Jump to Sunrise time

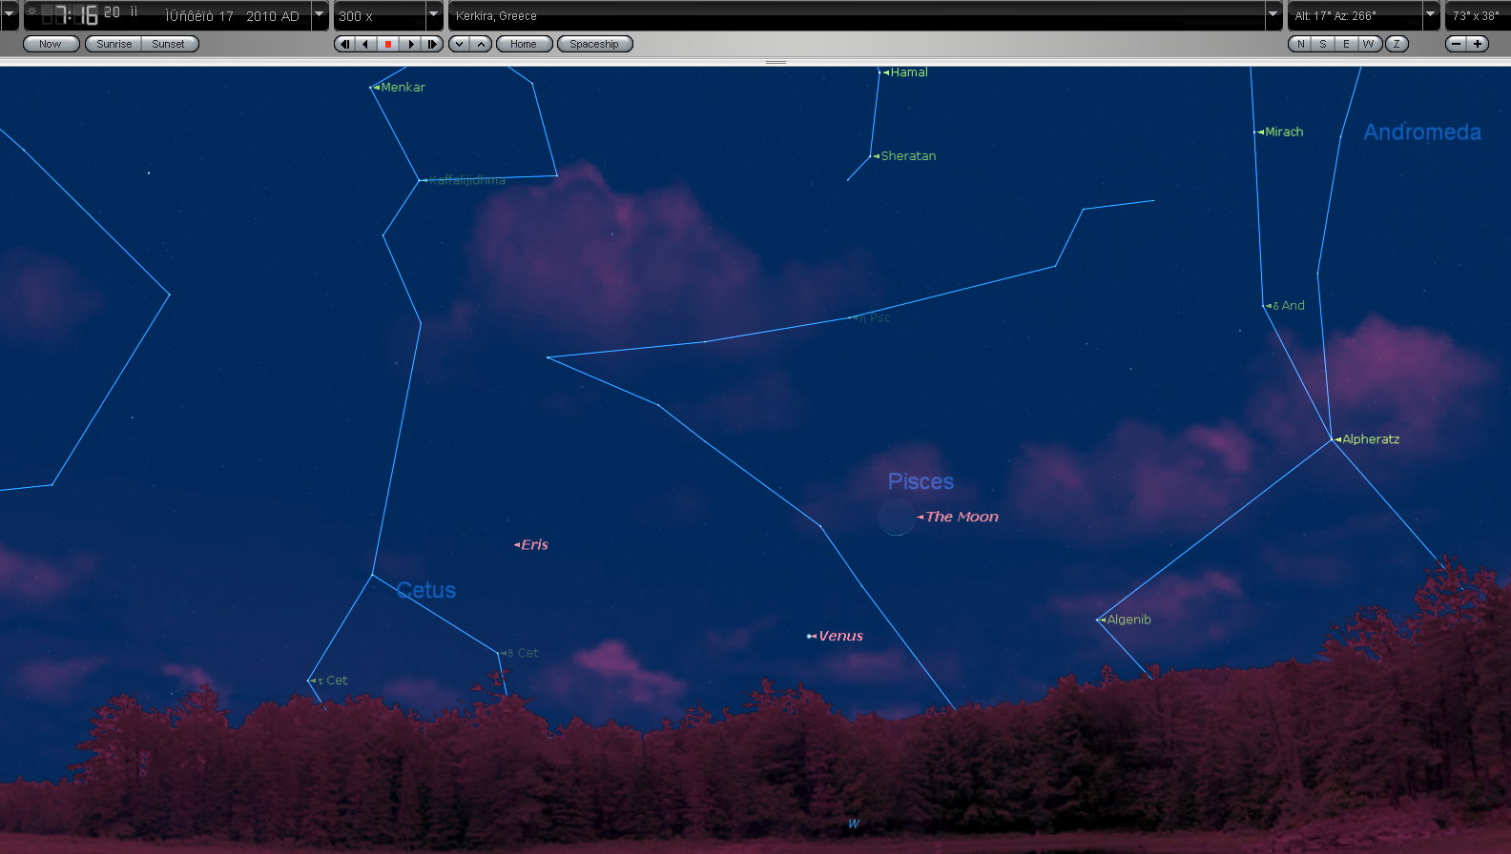click(114, 44)
